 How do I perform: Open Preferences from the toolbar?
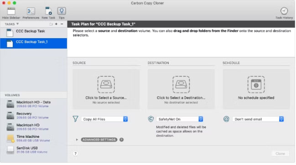coord(31,11)
